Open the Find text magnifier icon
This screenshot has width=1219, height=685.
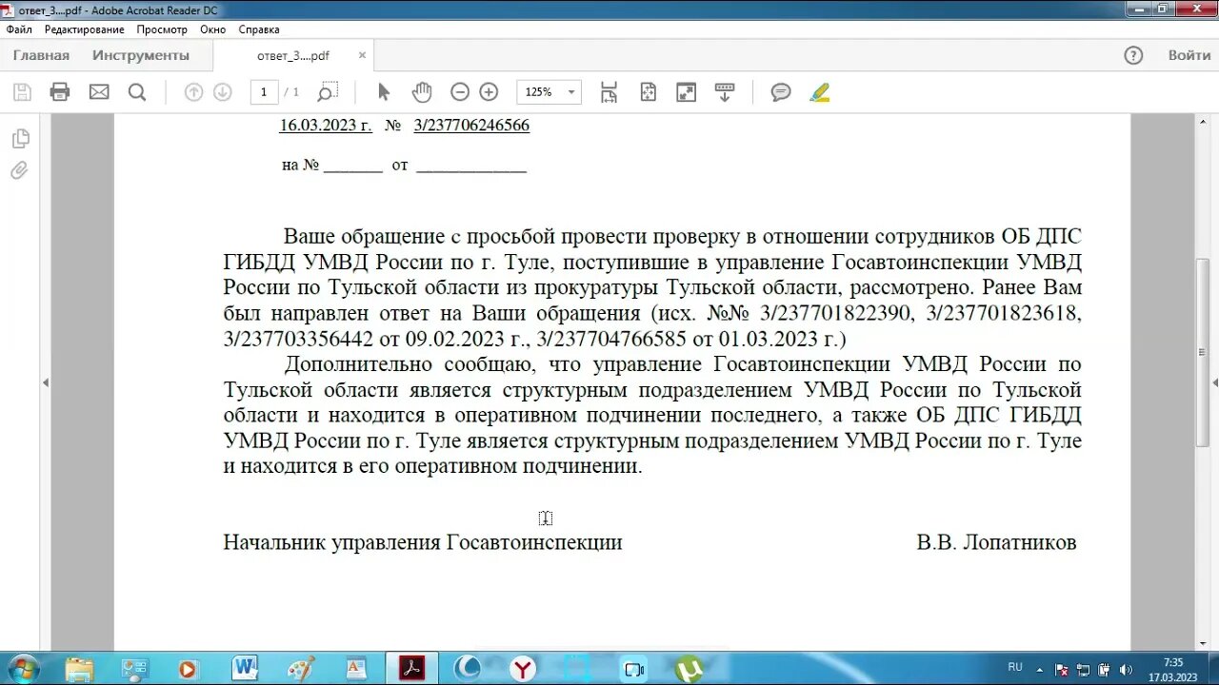[137, 92]
